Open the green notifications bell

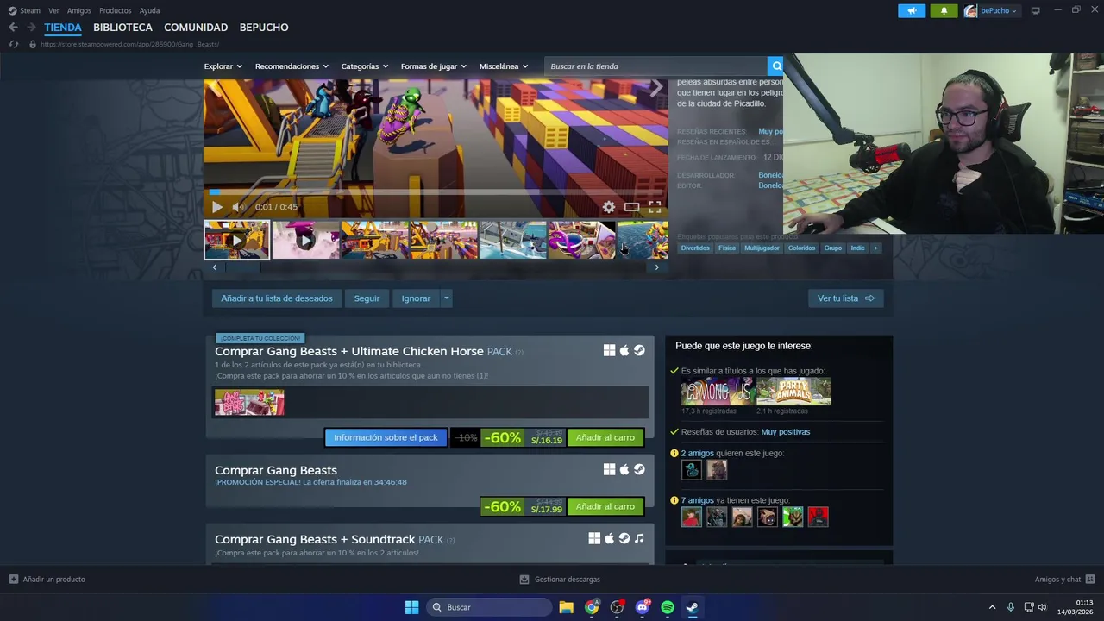(944, 10)
